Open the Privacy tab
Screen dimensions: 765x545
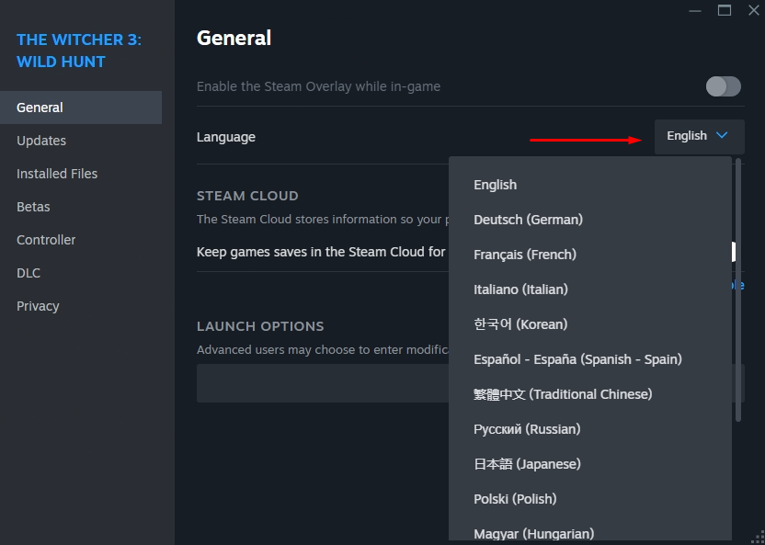(x=81, y=306)
